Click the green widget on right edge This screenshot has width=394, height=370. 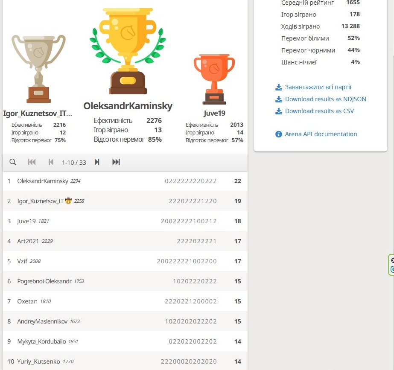coord(391,265)
